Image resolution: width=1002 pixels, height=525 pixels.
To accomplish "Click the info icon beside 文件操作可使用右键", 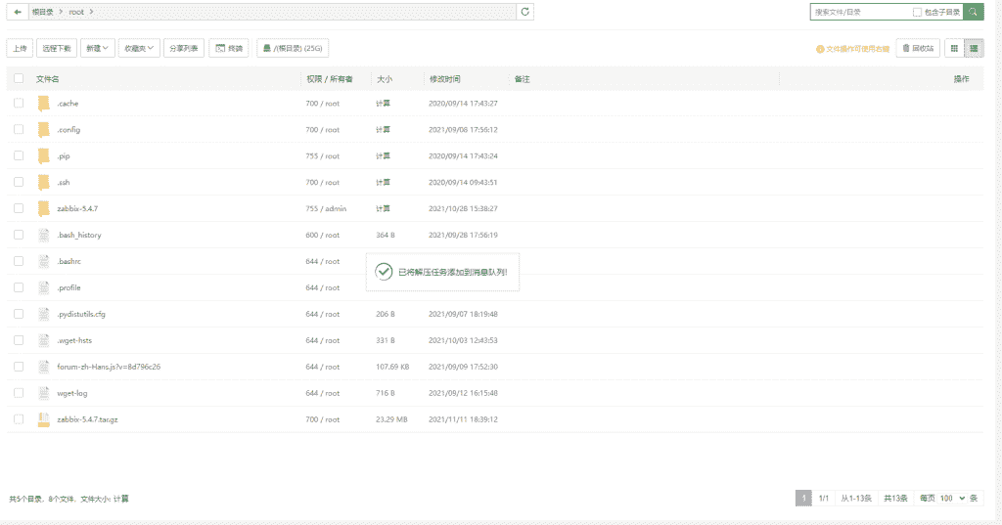I will tap(820, 49).
